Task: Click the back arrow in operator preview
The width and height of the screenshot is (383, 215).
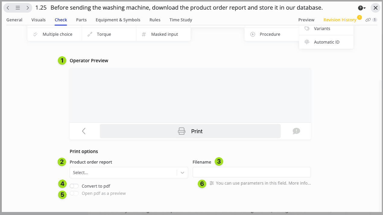Action: point(84,131)
